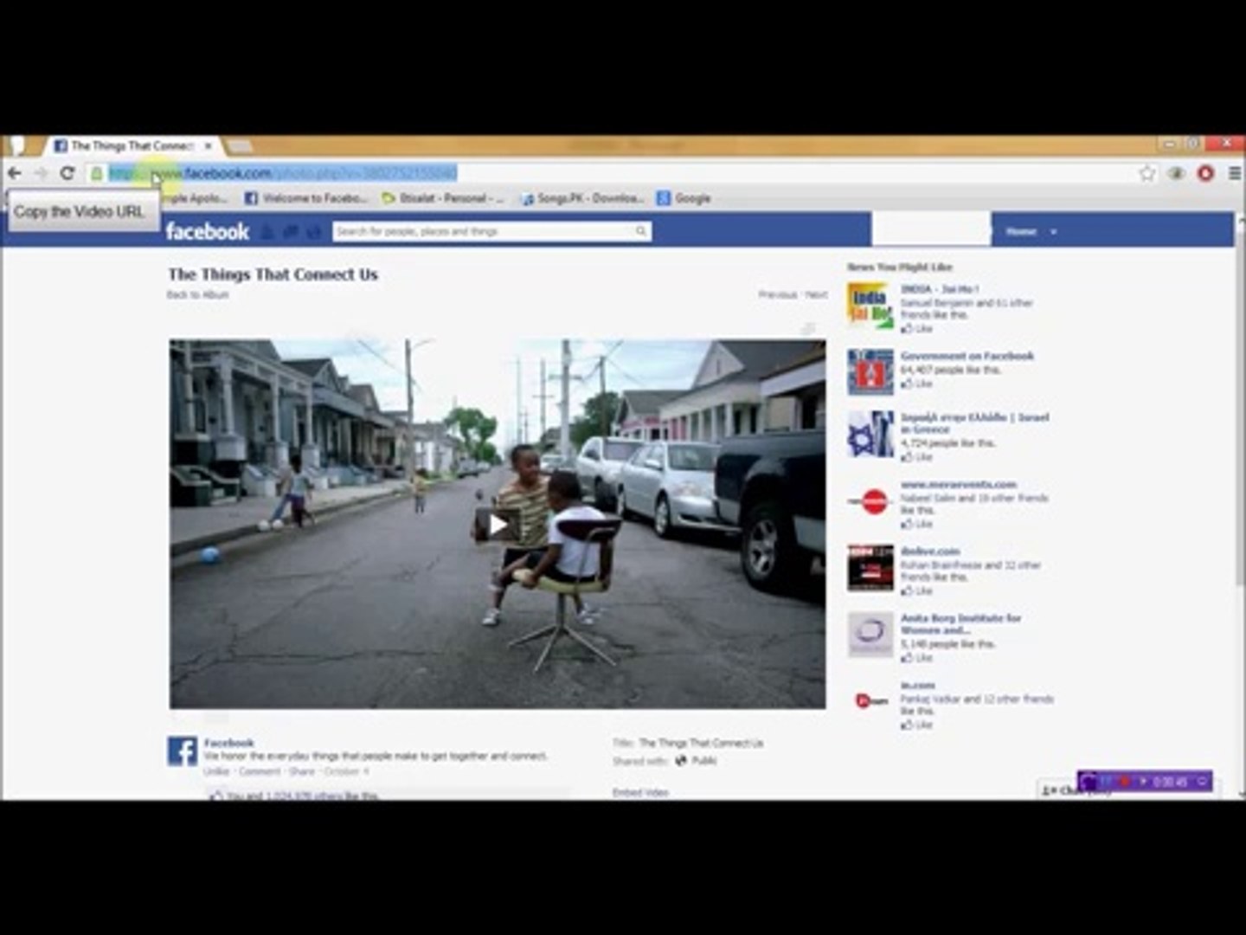Open the account dropdown arrow next to Home
The width and height of the screenshot is (1246, 935).
click(1053, 232)
